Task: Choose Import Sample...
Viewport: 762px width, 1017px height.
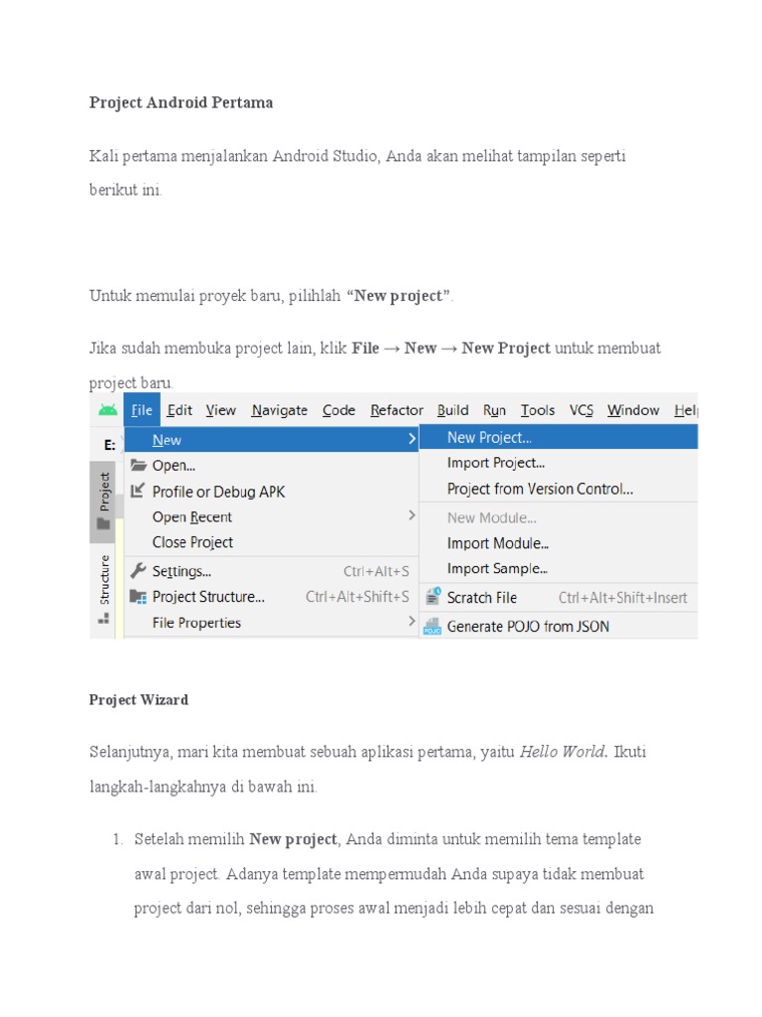Action: coord(559,568)
